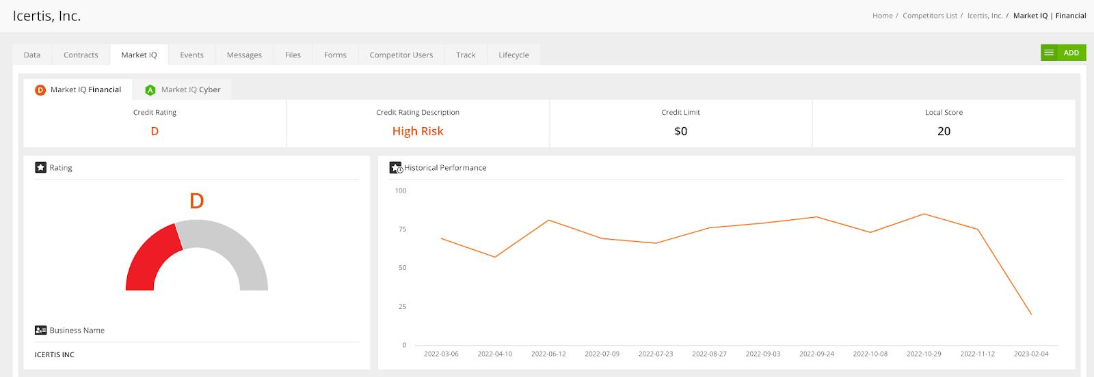Click the 2022-04-10 axis date

coord(495,354)
